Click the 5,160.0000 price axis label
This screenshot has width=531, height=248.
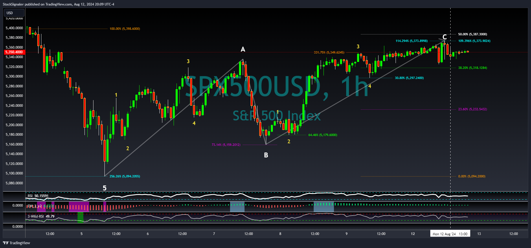(x=14, y=144)
